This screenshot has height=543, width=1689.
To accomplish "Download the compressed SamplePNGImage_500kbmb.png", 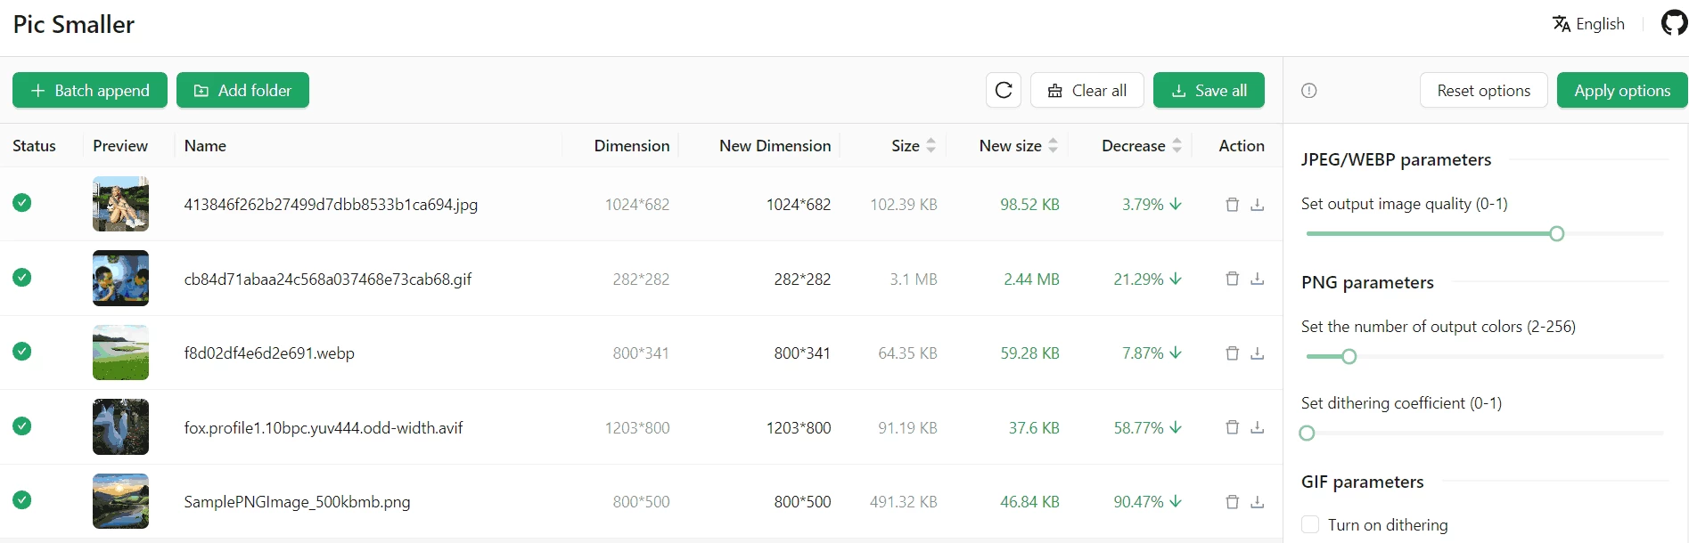I will [1257, 502].
